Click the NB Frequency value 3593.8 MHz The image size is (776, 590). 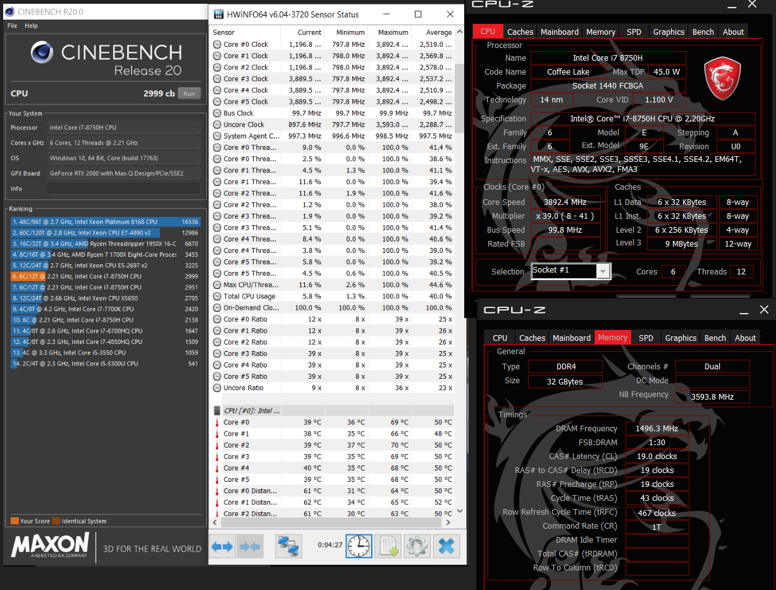click(x=712, y=396)
